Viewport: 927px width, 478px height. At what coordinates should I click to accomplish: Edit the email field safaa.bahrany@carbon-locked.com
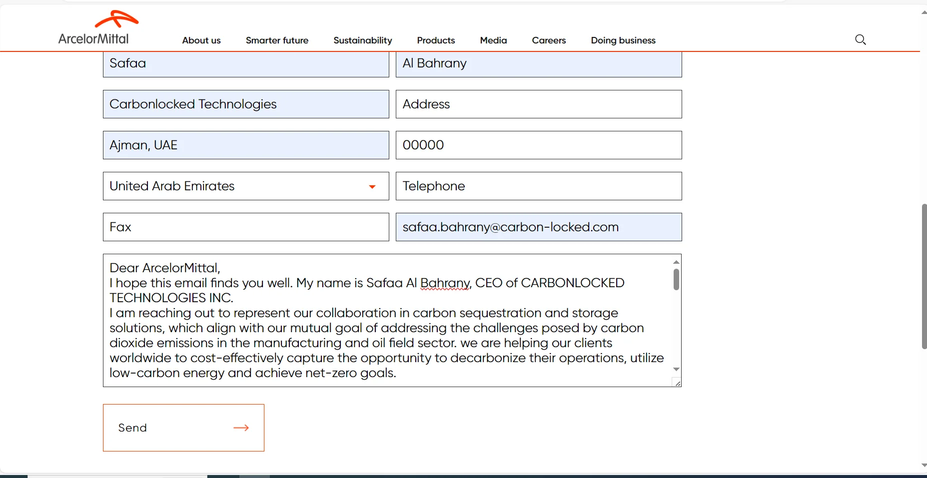pos(539,227)
